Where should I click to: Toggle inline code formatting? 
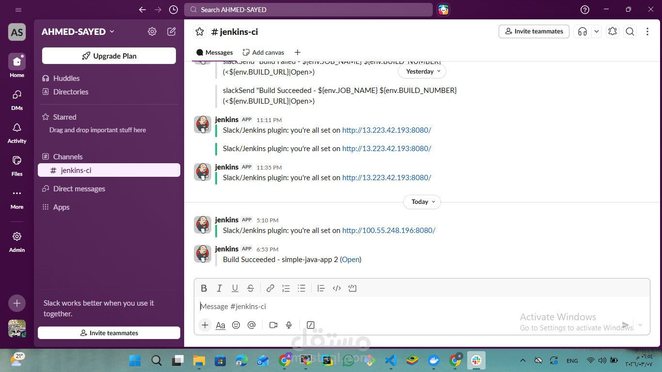[337, 288]
